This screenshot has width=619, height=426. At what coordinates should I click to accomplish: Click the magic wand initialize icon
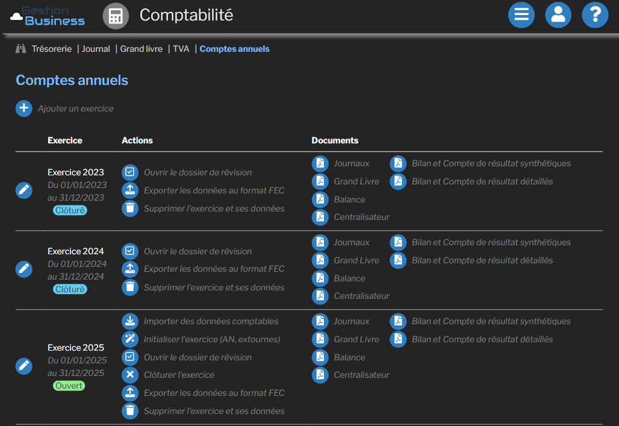point(130,339)
